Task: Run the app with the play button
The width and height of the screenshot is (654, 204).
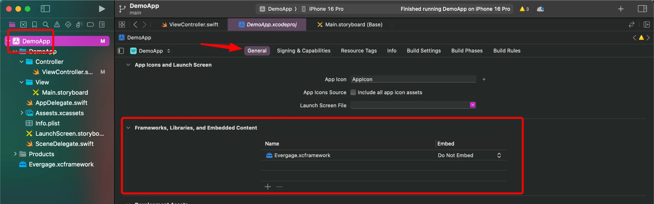Action: pyautogui.click(x=102, y=9)
